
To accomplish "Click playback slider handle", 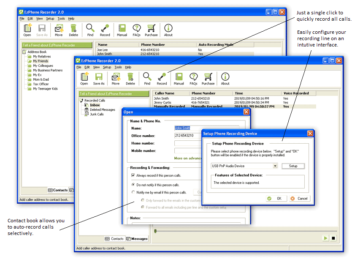I will pyautogui.click(x=155, y=231).
